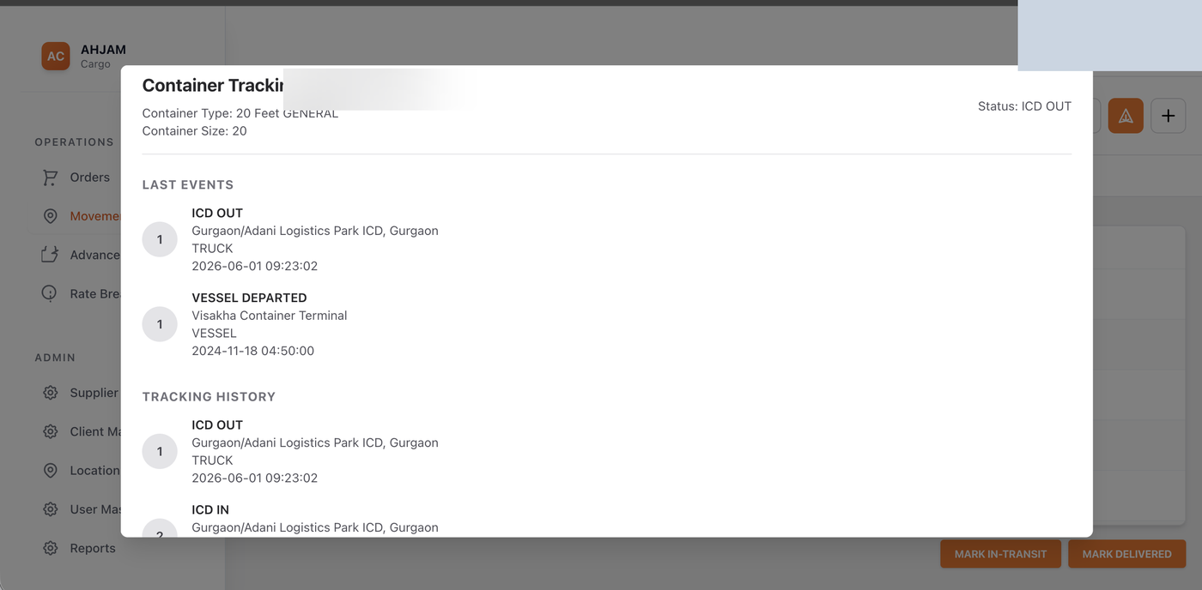Select the Location pin icon under Admin
1202x590 pixels.
[51, 470]
